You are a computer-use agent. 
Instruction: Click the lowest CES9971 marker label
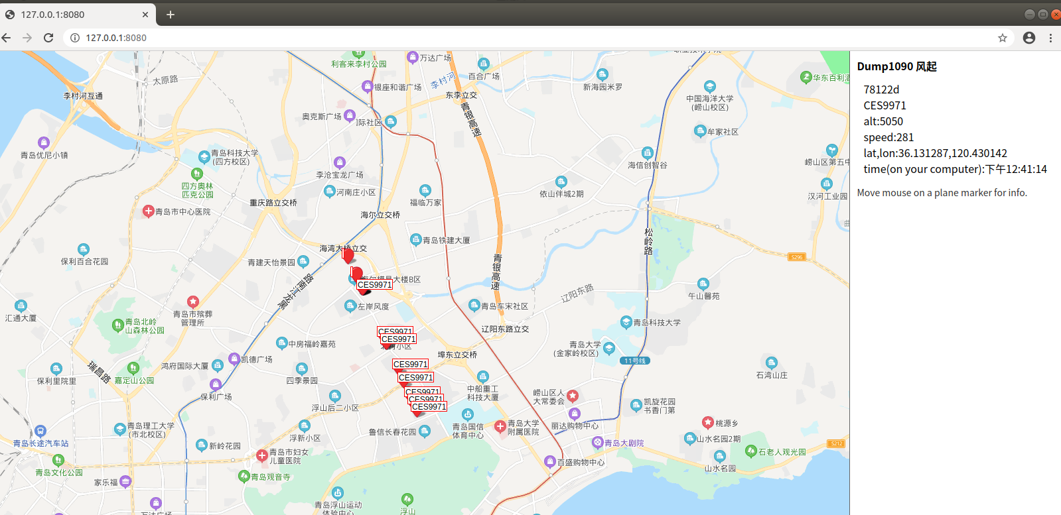click(x=429, y=406)
